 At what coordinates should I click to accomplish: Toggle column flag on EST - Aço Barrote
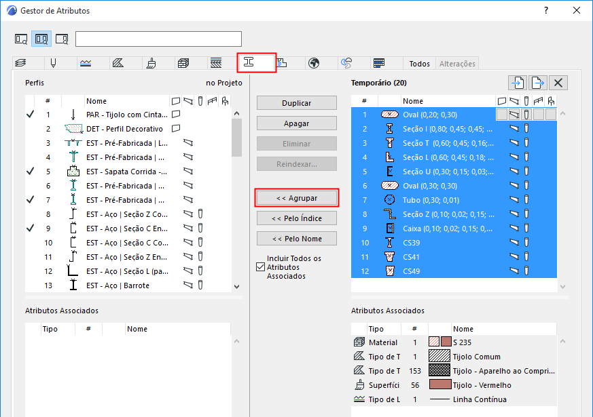[200, 285]
